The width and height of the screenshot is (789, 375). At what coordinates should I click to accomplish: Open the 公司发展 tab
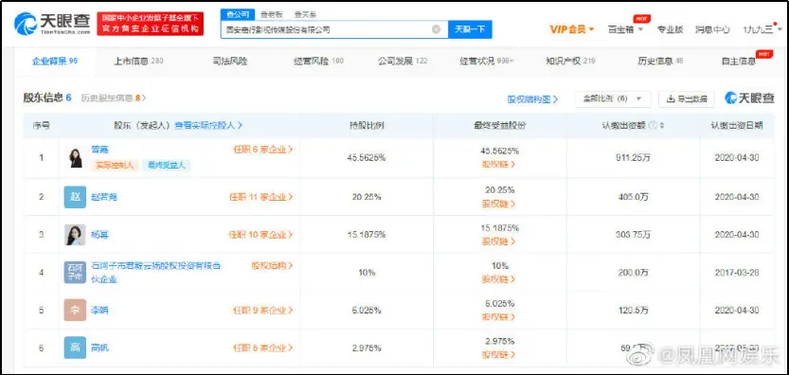pyautogui.click(x=403, y=62)
